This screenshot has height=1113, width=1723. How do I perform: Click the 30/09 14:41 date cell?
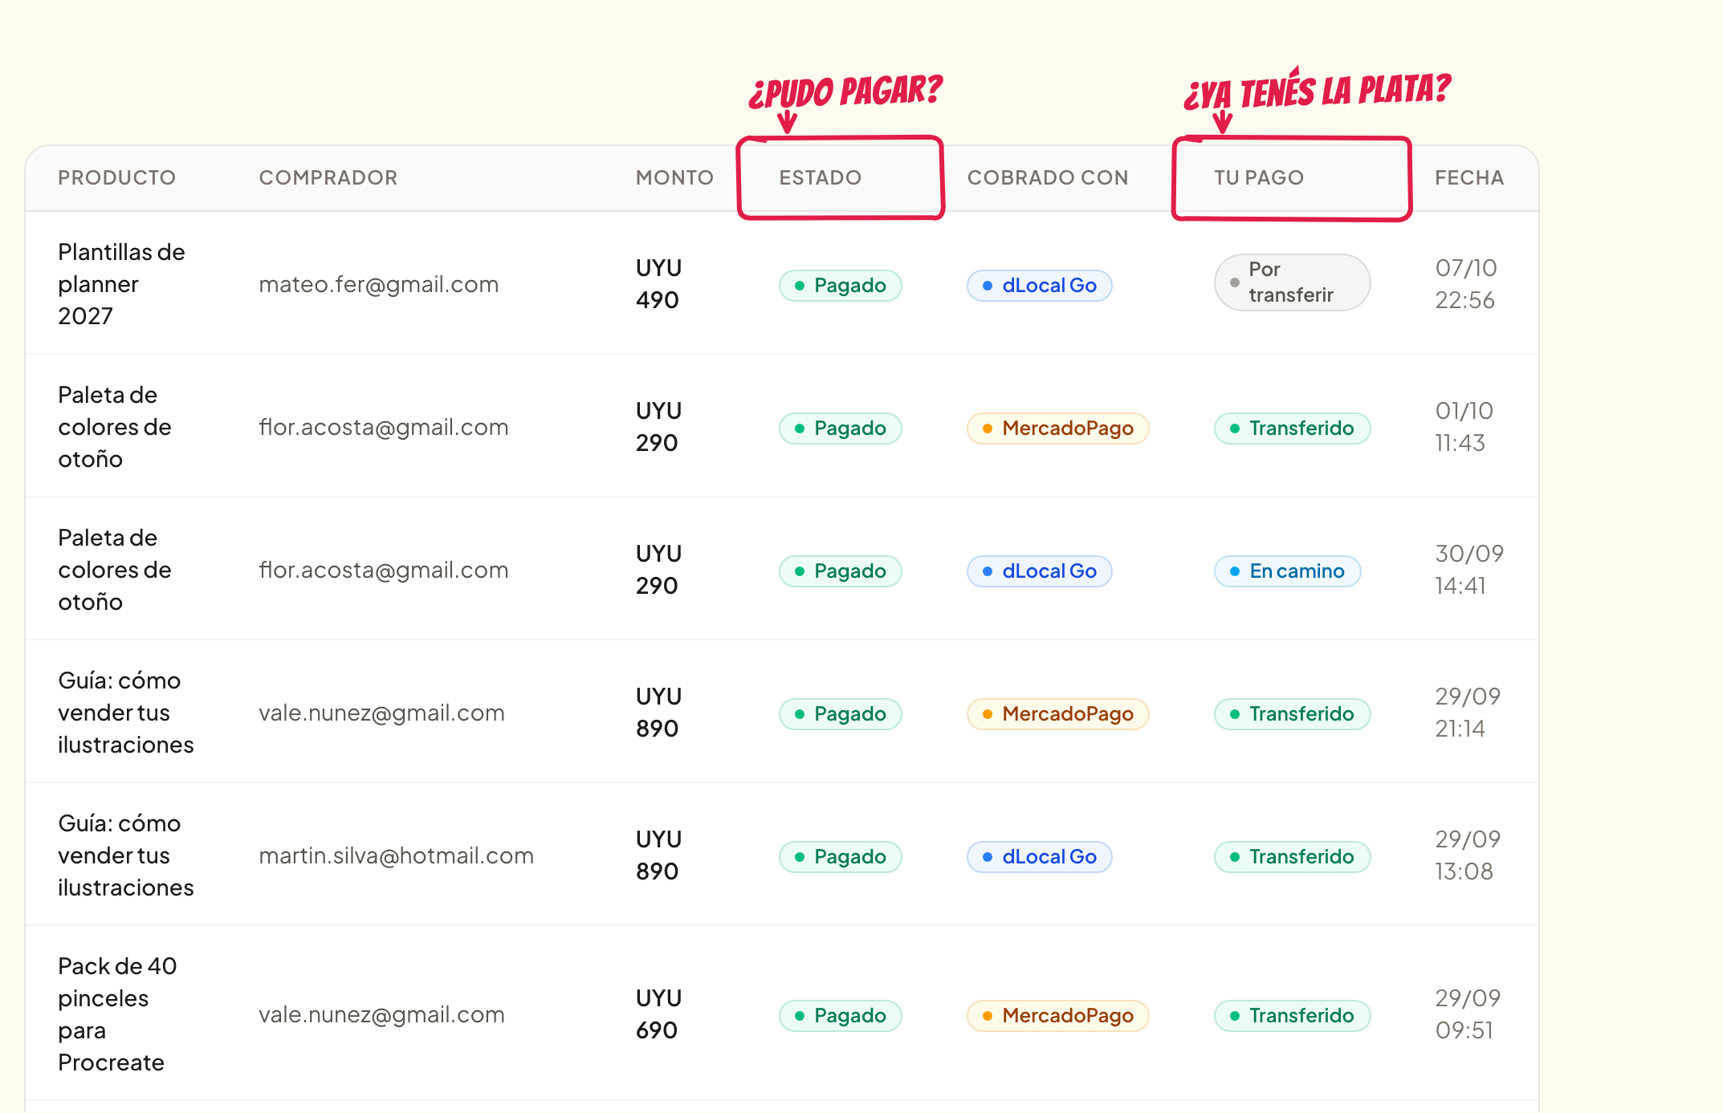point(1469,570)
